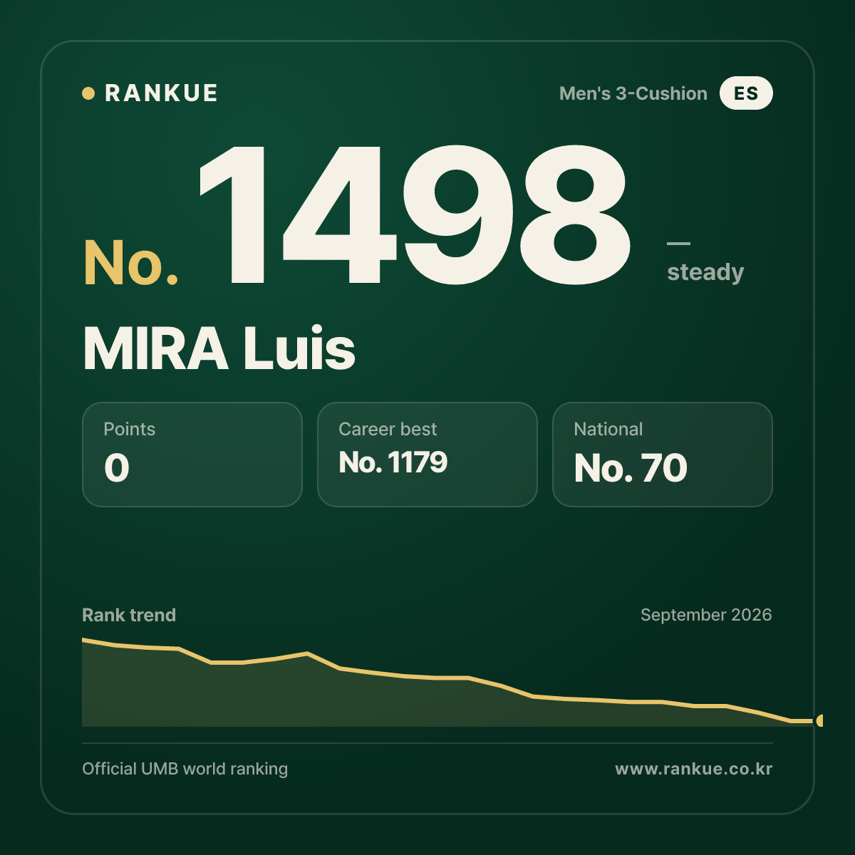Screen dimensions: 855x855
Task: Open the Career best No. 1179 card
Action: (x=427, y=455)
